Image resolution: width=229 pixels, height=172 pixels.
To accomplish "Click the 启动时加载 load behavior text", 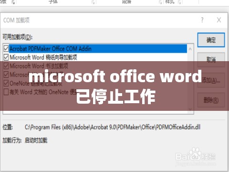I will (x=36, y=140).
